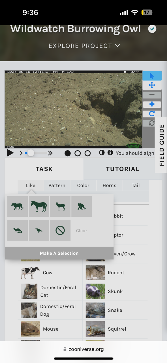Rotate the camera image
This screenshot has width=167, height=363.
(x=152, y=114)
